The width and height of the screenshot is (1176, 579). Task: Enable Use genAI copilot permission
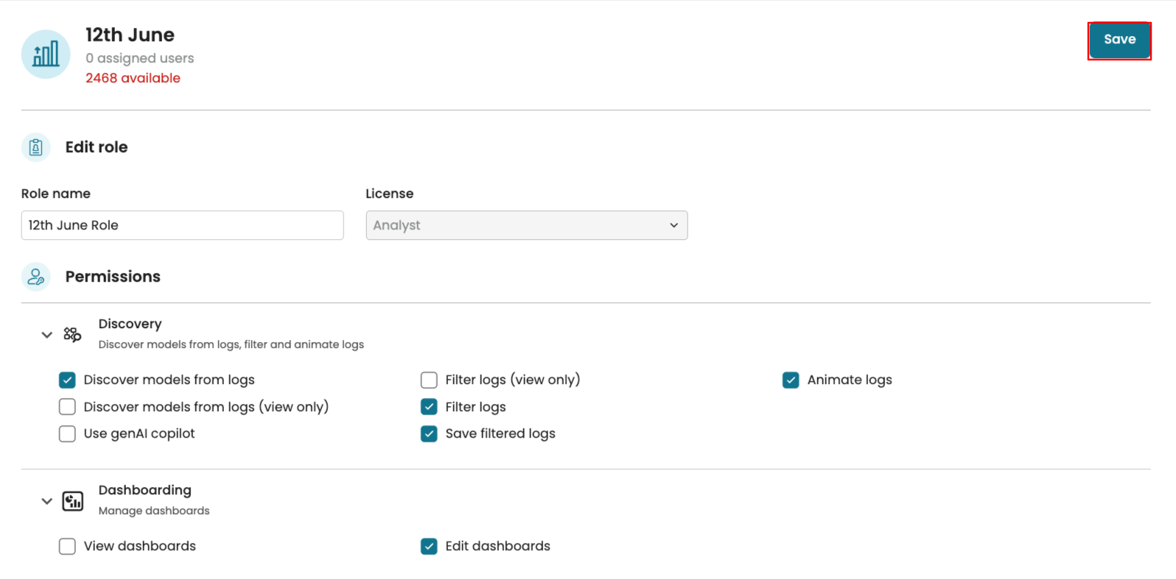[67, 434]
